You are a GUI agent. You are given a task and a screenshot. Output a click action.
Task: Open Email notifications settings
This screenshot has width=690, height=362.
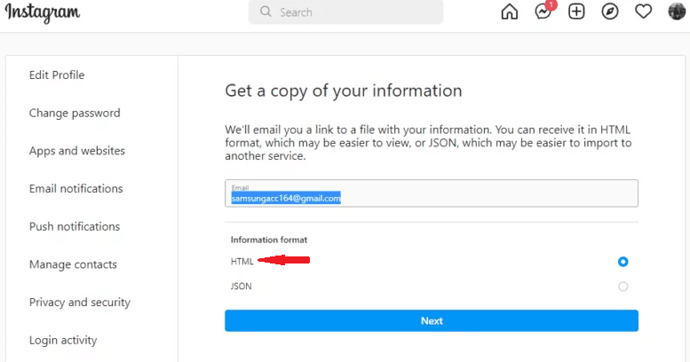pyautogui.click(x=75, y=189)
